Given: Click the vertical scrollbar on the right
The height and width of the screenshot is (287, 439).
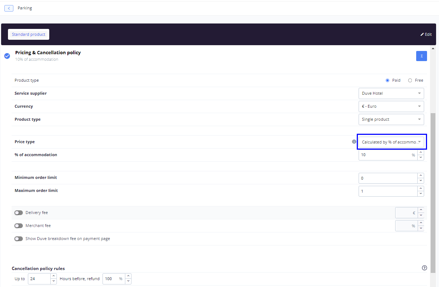Looking at the screenshot, I should [433, 181].
